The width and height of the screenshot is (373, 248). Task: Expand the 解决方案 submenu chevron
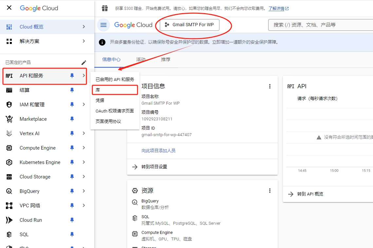[x=84, y=41]
